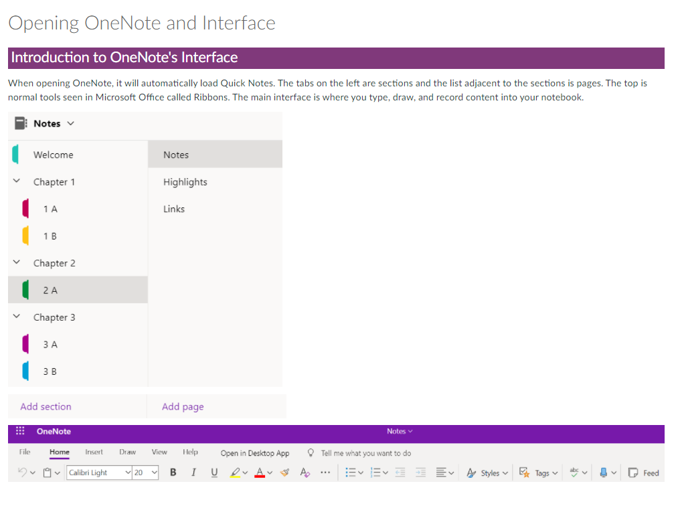Screen dimensions: 678x506
Task: Toggle italic text formatting
Action: click(x=193, y=473)
